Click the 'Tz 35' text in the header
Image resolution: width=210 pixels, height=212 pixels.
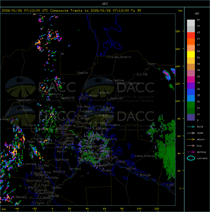point(136,11)
